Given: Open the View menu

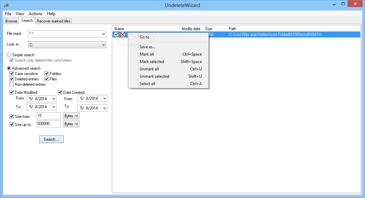Looking at the screenshot, I should pos(20,14).
